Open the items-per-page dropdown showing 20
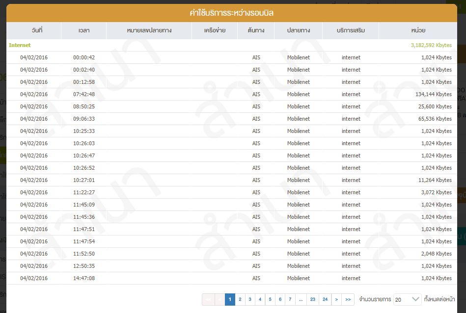 click(x=407, y=299)
